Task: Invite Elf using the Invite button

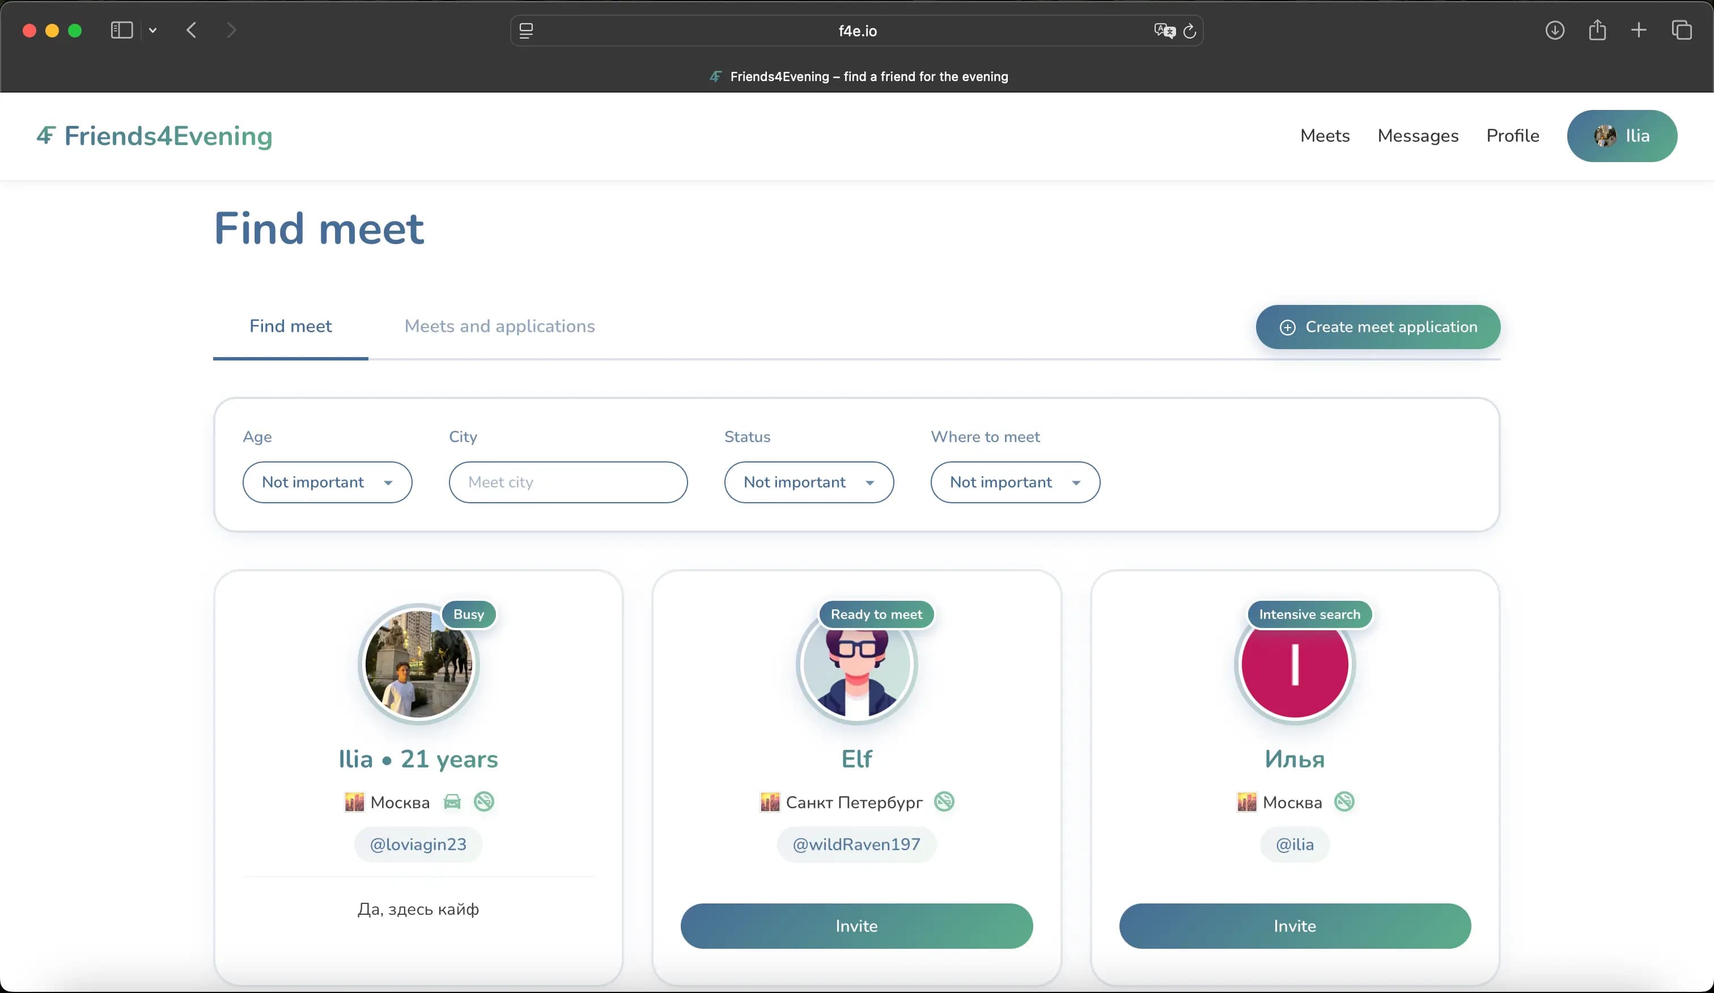Action: coord(856,926)
